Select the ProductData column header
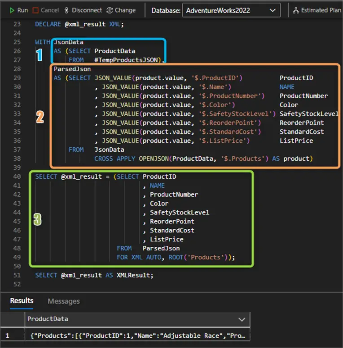The height and width of the screenshot is (348, 343). click(x=137, y=319)
